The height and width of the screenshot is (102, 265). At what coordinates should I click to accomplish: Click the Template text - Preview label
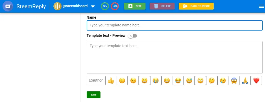[x=106, y=35]
